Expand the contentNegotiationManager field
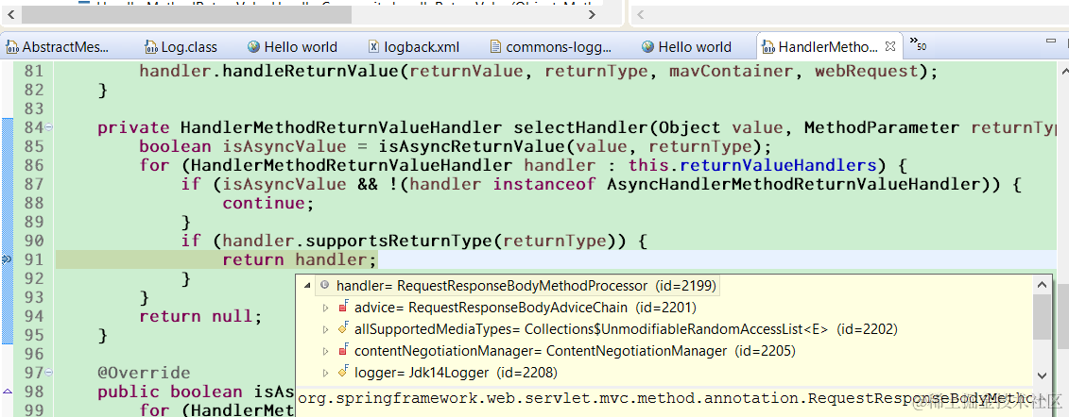The height and width of the screenshot is (417, 1069). pos(326,351)
